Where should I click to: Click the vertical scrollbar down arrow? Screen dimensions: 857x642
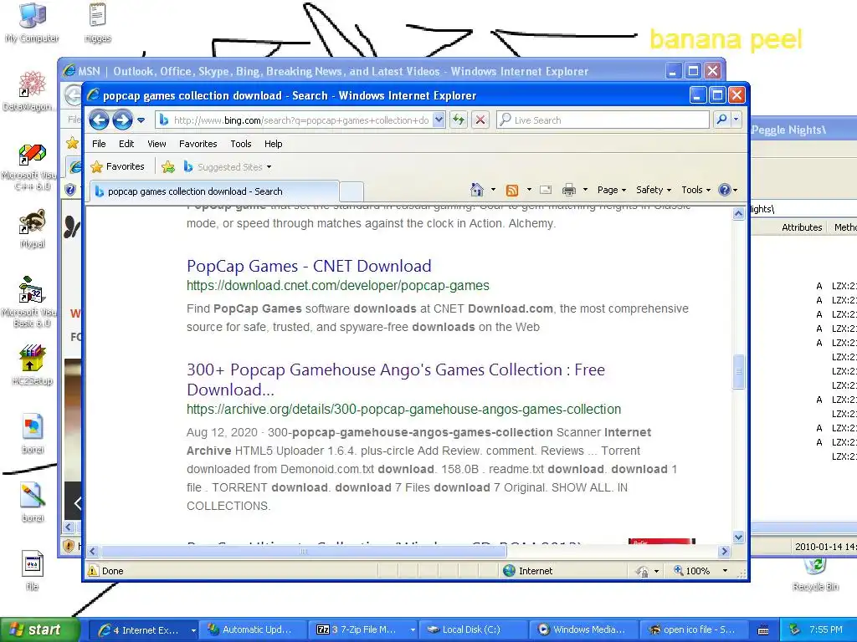point(738,538)
